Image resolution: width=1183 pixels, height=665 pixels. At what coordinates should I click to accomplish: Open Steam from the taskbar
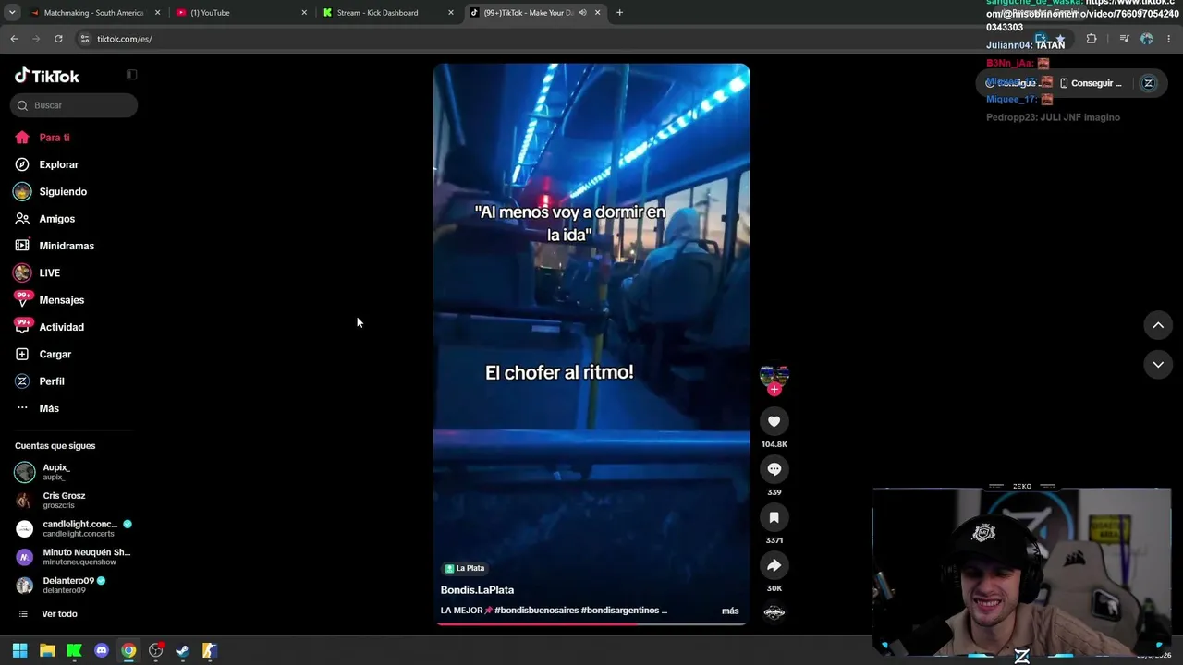(x=183, y=650)
